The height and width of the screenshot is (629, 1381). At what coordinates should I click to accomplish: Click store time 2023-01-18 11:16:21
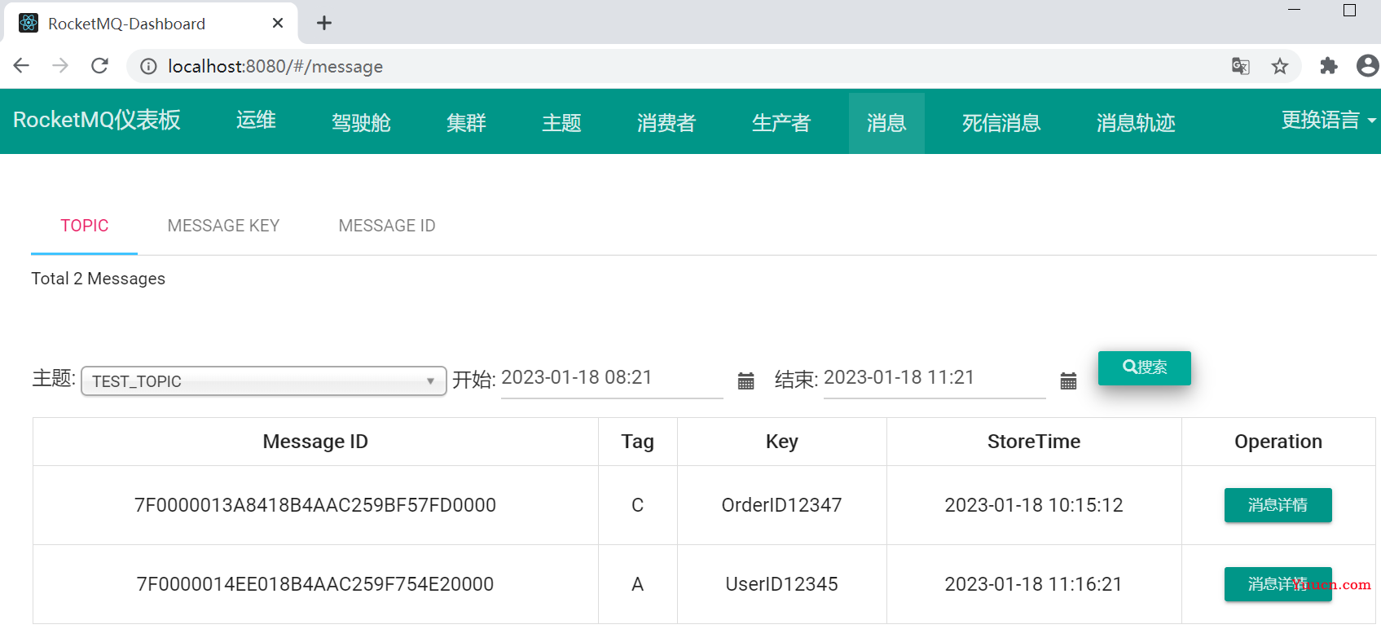click(1034, 584)
